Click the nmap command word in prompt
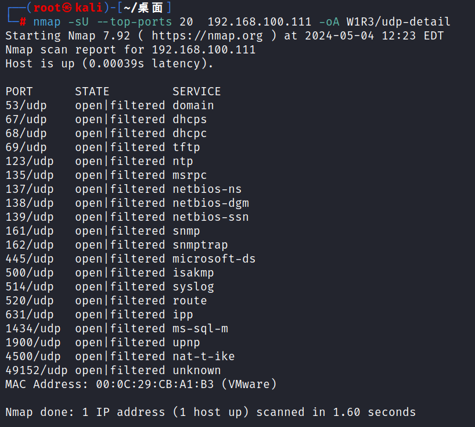The height and width of the screenshot is (427, 475). point(47,22)
